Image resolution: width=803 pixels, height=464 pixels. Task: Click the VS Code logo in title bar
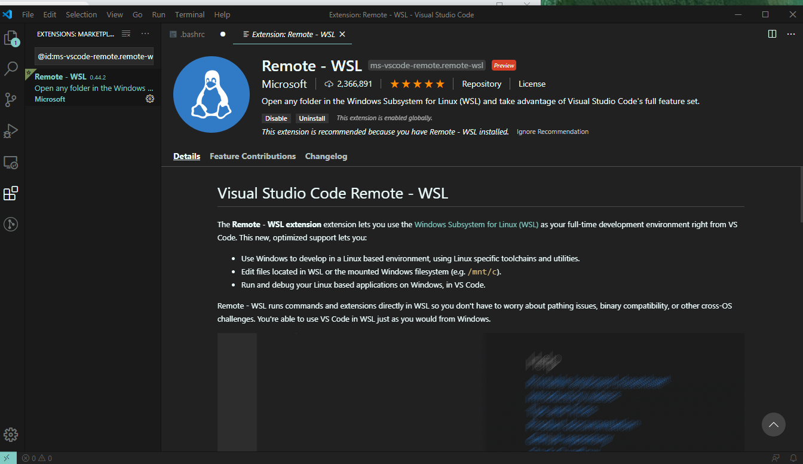pos(8,14)
